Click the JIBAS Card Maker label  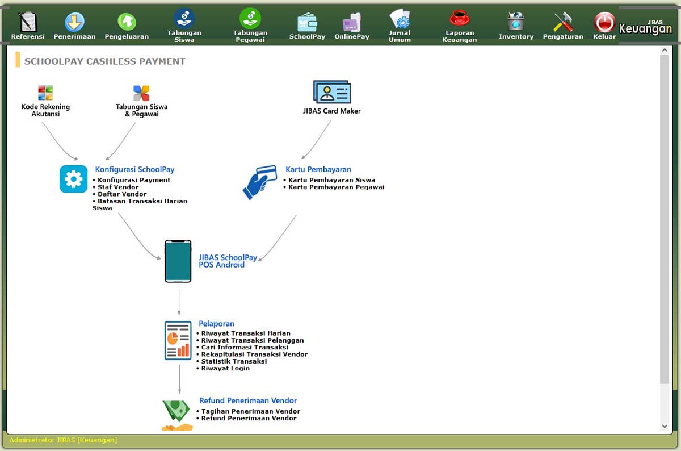[x=332, y=111]
